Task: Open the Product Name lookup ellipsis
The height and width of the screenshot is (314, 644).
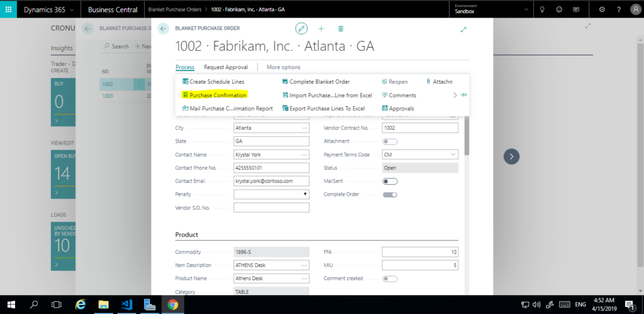Action: (x=304, y=278)
